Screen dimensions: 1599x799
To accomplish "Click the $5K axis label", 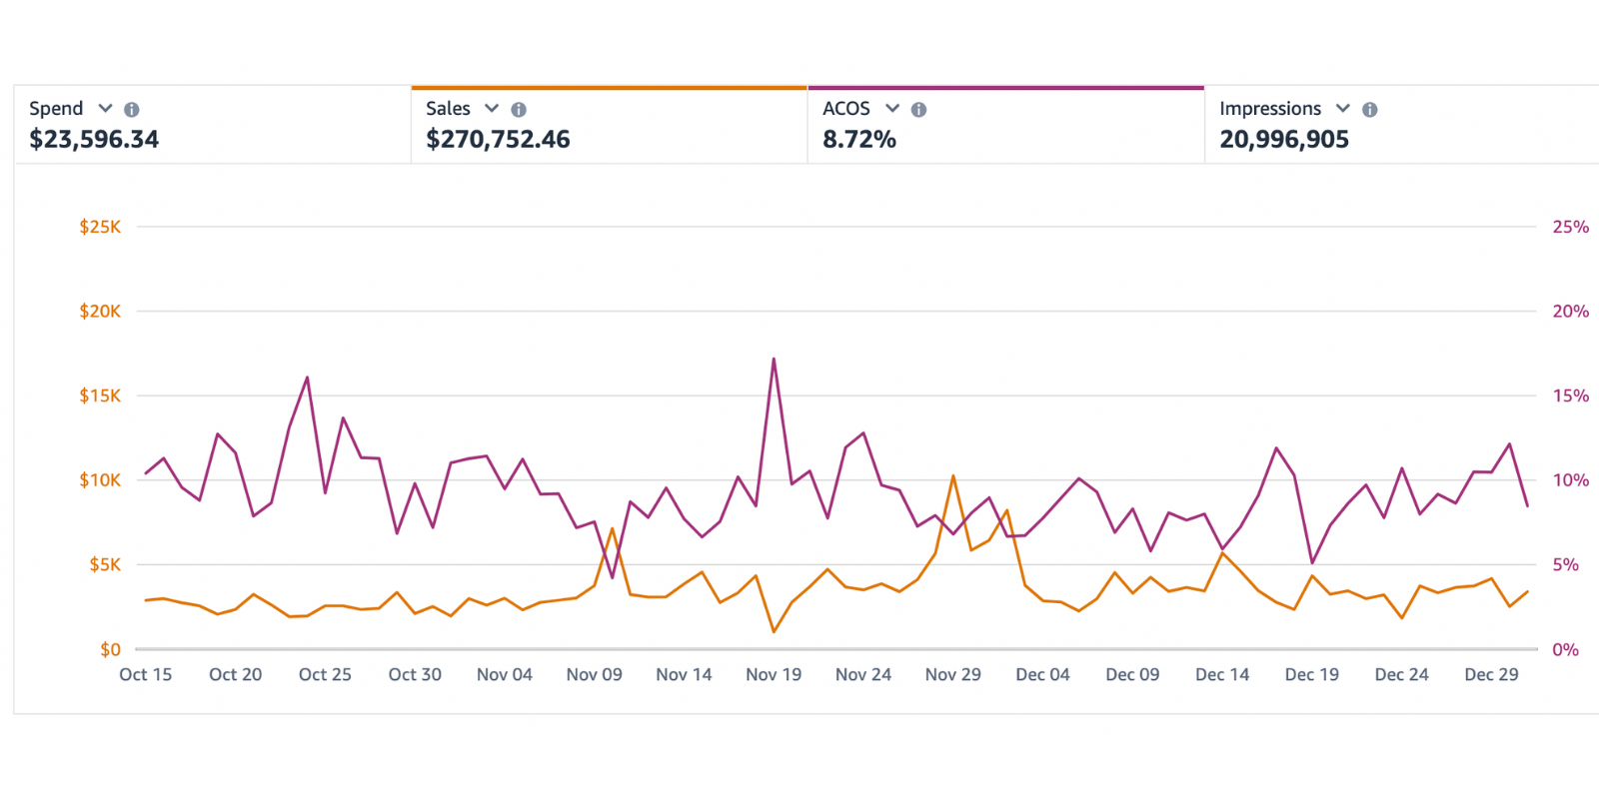I will 105,565.
